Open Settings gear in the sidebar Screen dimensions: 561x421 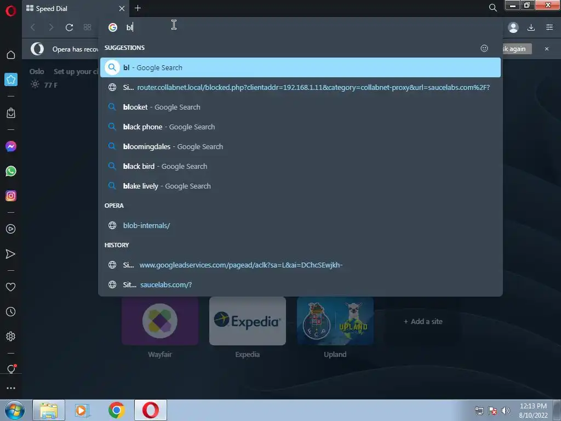tap(11, 337)
